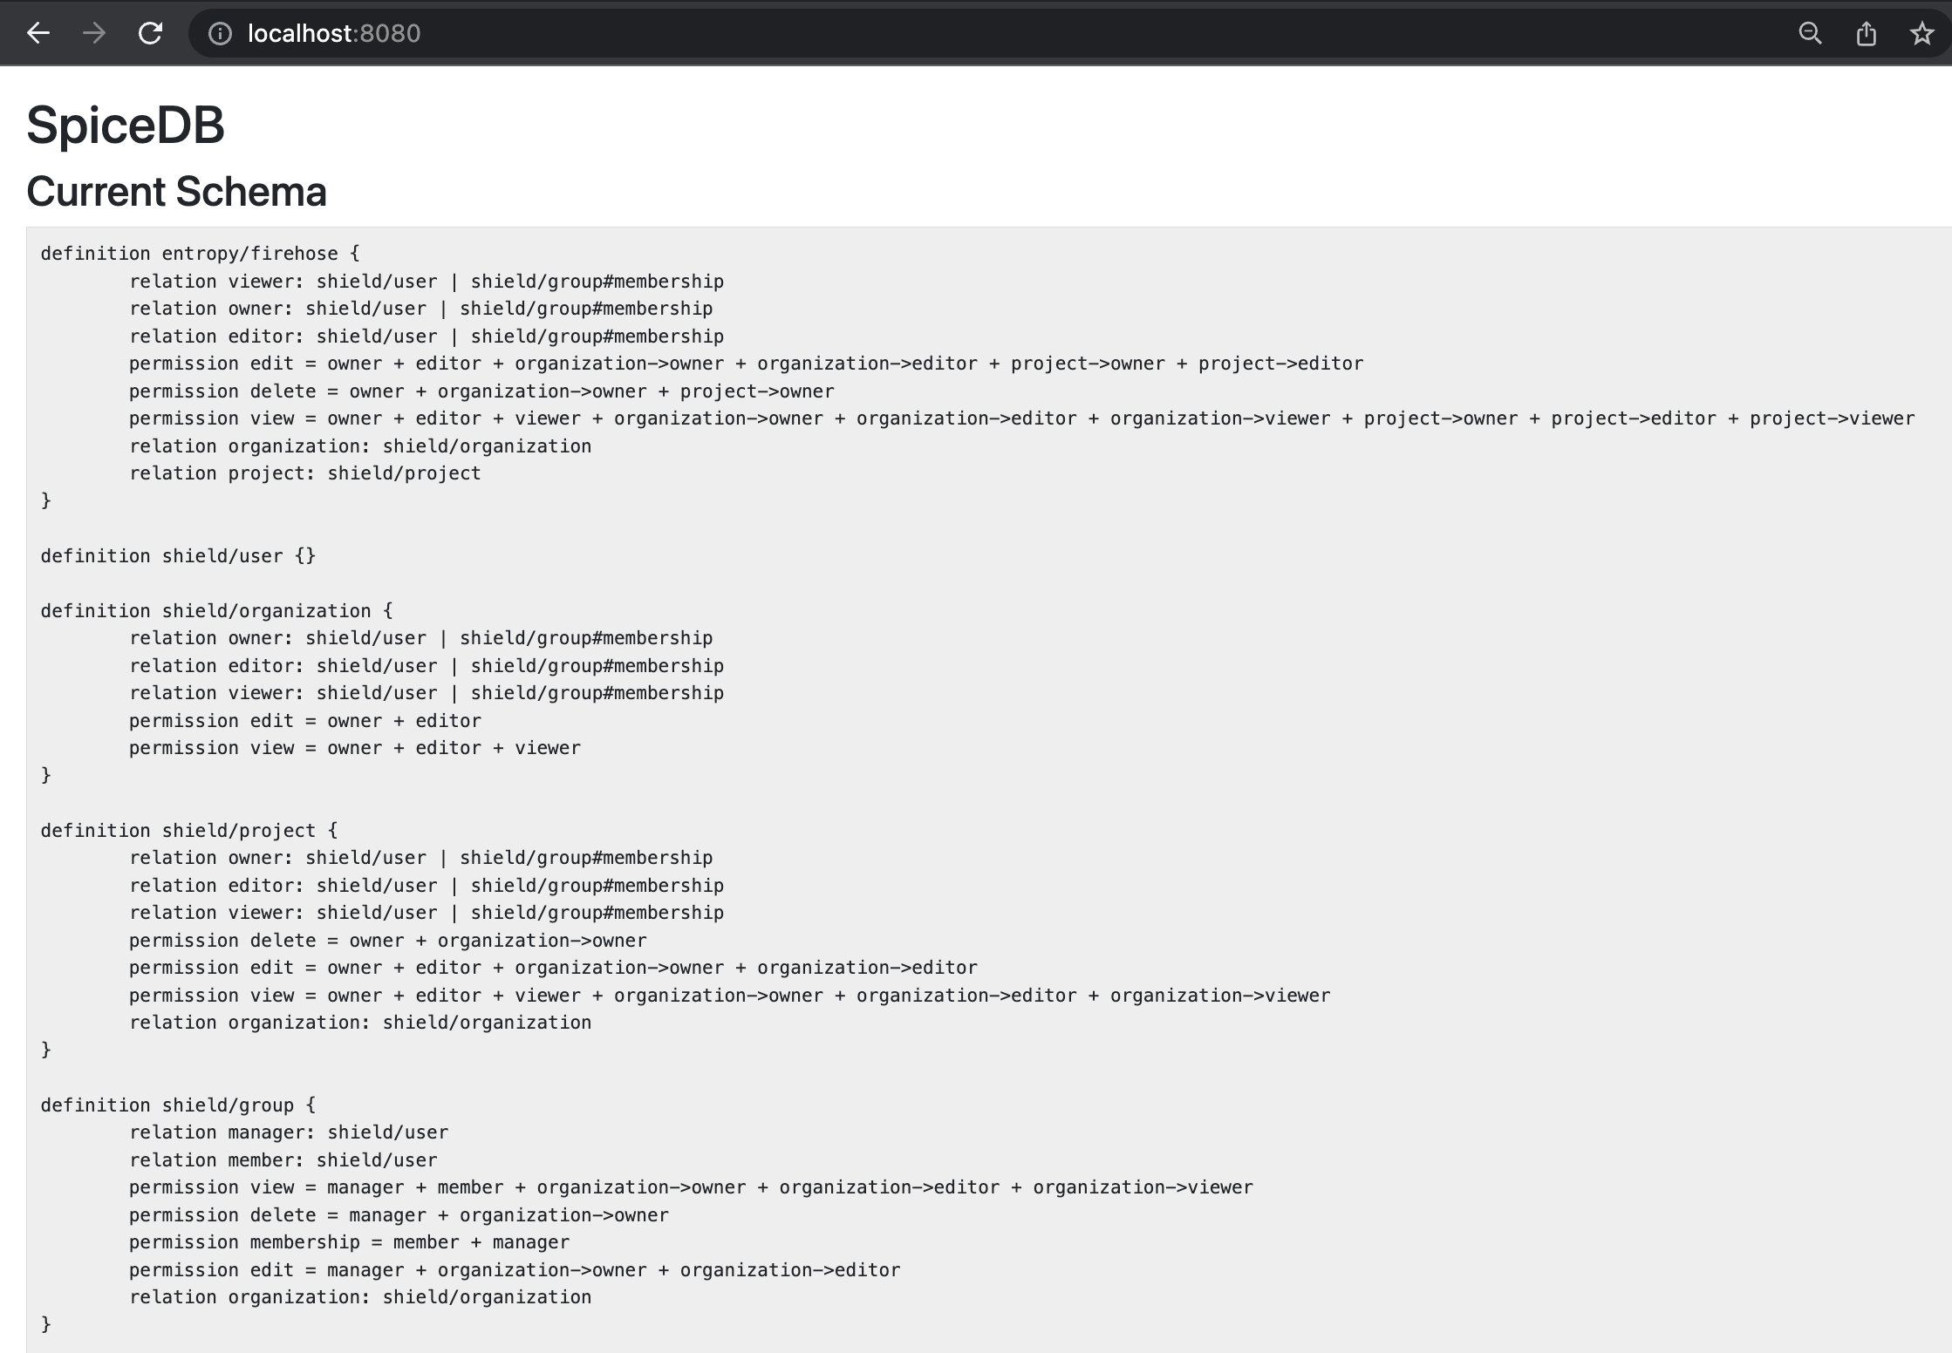Click shield/organization "relation editor" line
The image size is (1952, 1353).
427,666
